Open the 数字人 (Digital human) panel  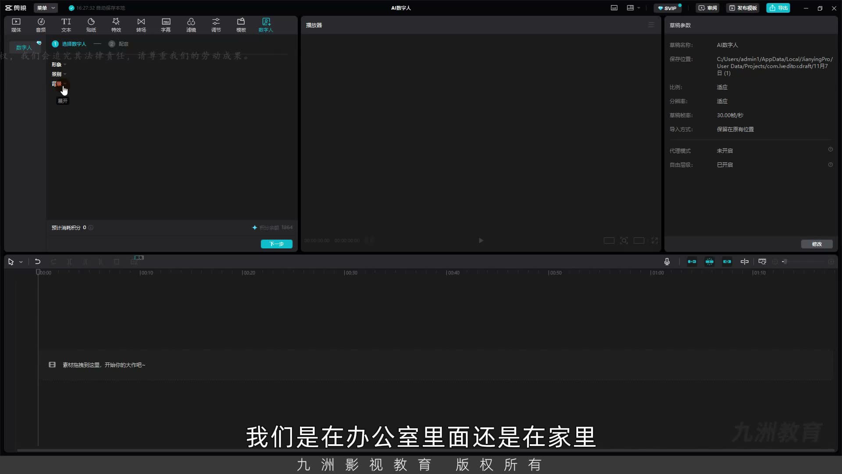(266, 25)
